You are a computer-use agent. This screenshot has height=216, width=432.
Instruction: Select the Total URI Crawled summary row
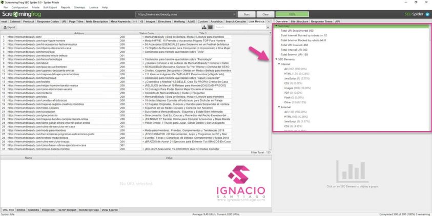[295, 45]
